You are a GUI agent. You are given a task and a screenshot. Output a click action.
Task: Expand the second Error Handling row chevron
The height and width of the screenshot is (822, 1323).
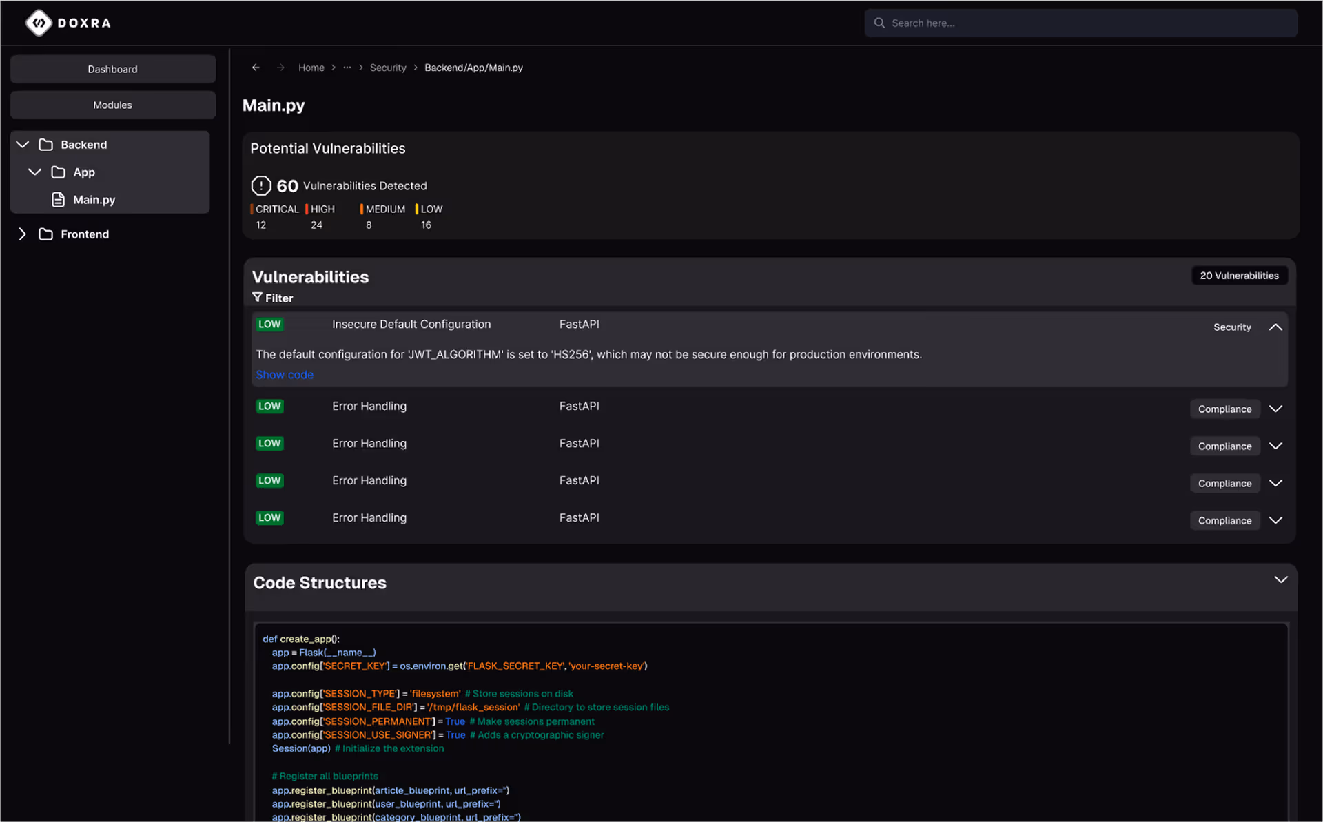(1275, 446)
